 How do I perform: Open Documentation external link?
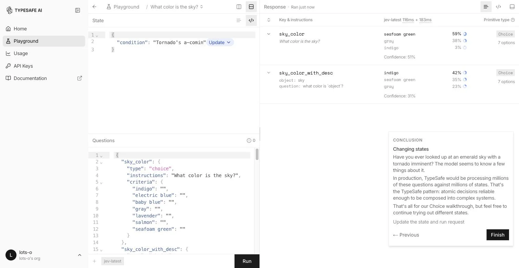pos(44,78)
